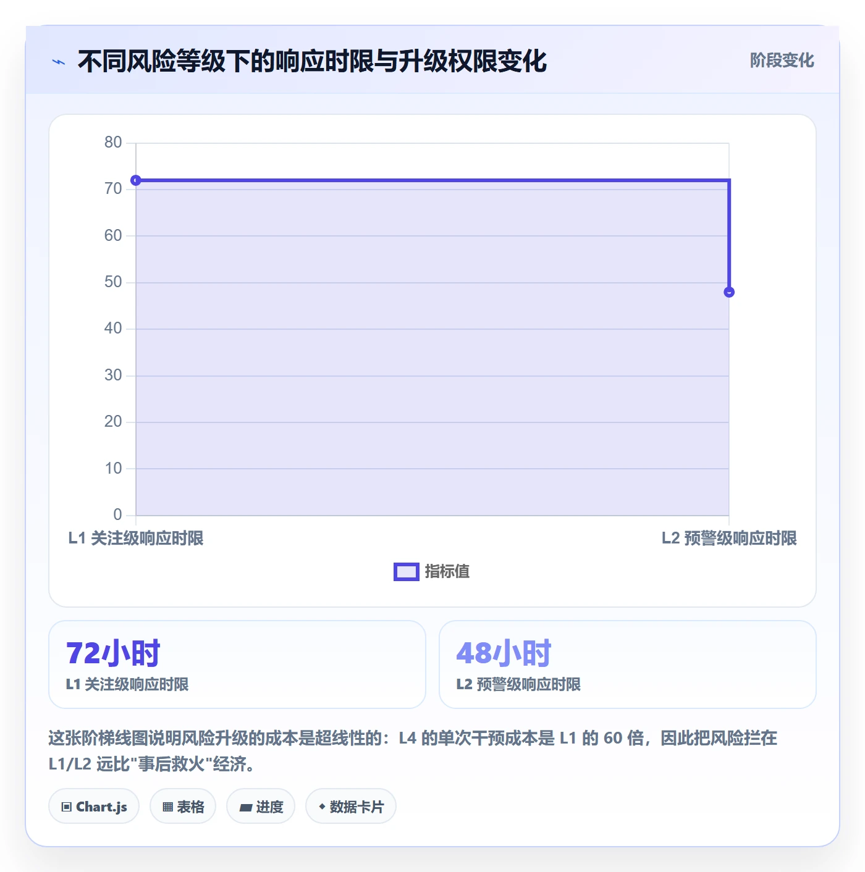
Task: Click the y-axis tick label 50
Action: point(113,282)
